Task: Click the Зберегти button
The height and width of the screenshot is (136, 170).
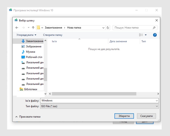Action: (x=124, y=116)
